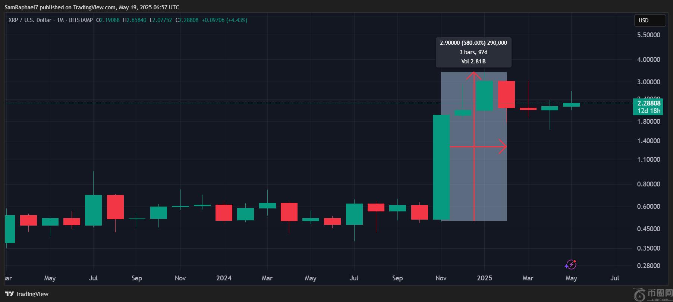Click the upward red arrowhead of the measurement
The height and width of the screenshot is (302, 673).
coord(474,75)
